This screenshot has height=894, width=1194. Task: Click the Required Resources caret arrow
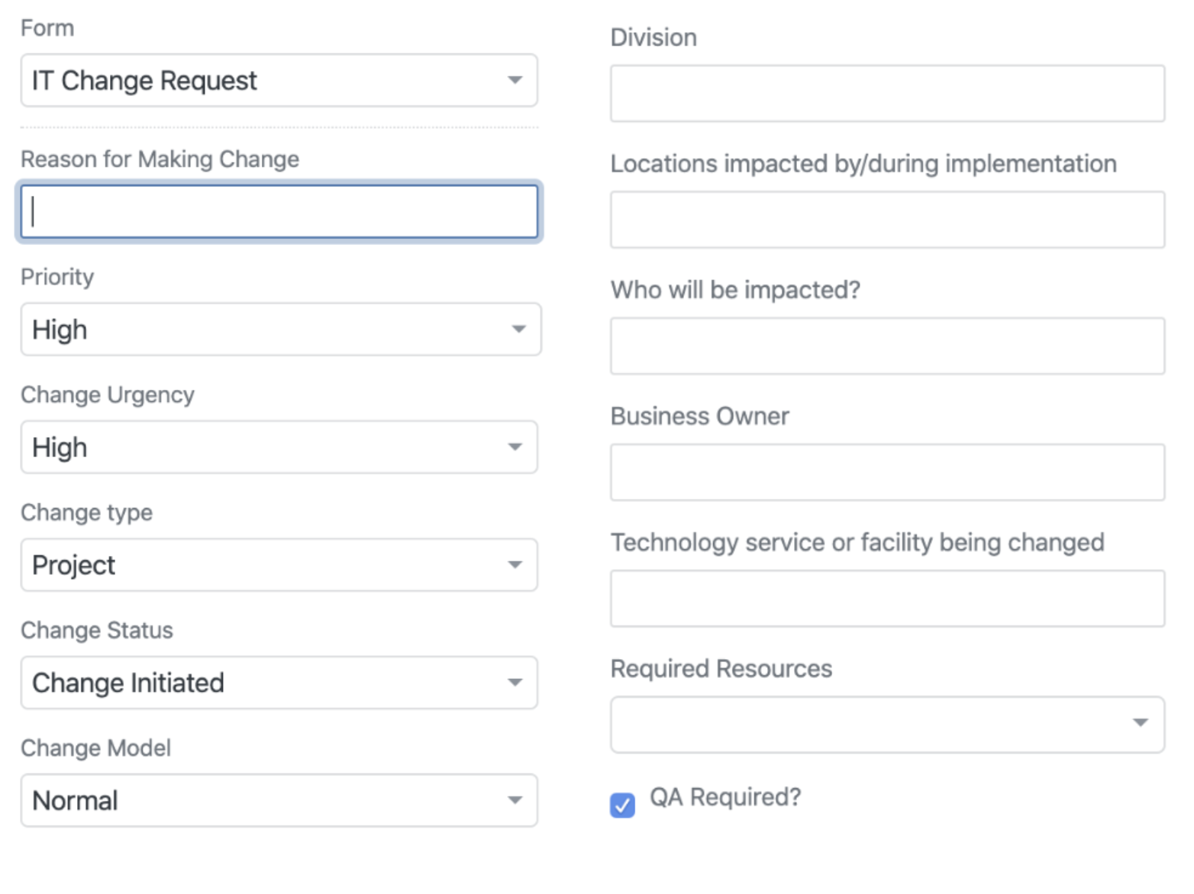tap(1140, 722)
